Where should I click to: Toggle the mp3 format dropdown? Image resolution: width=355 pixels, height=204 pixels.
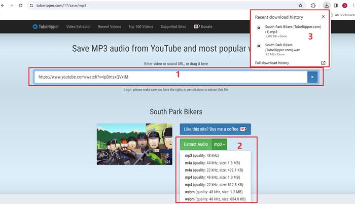point(220,145)
